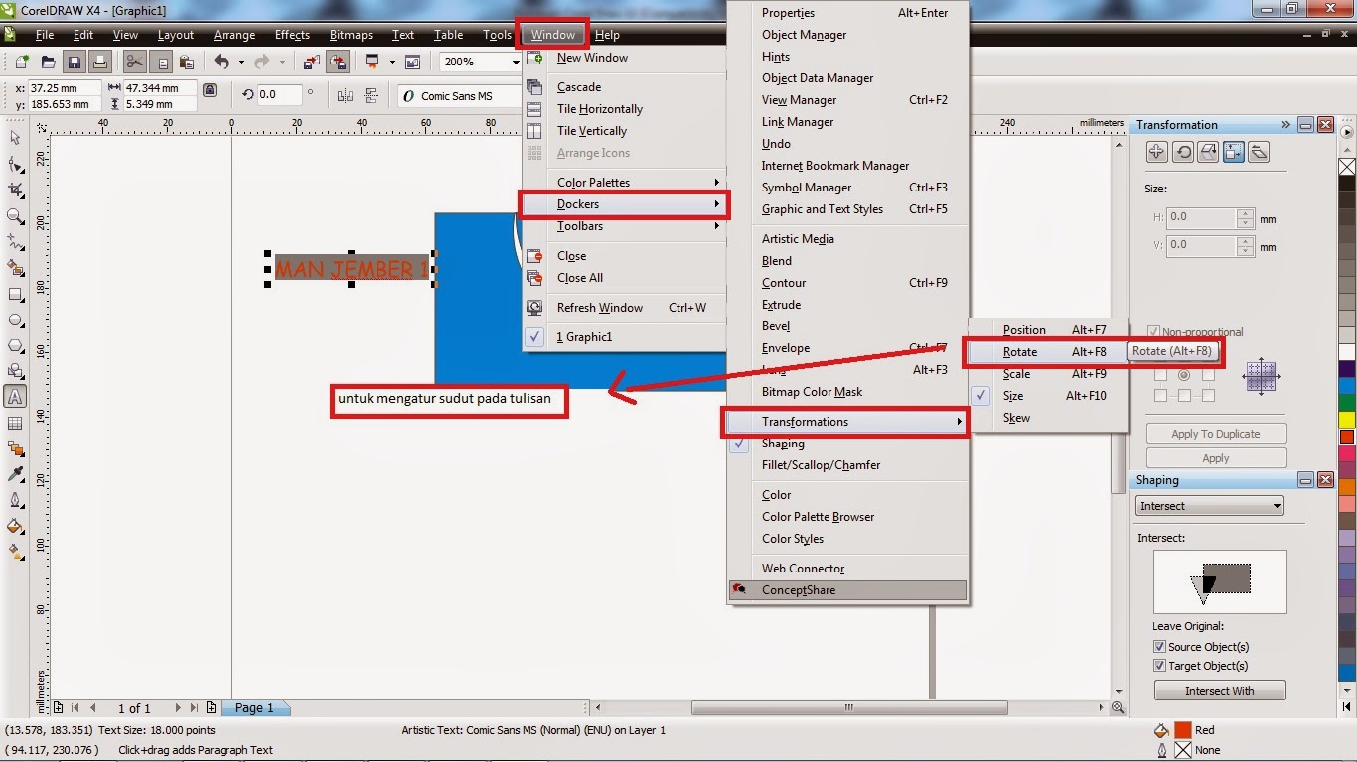The image size is (1357, 762).
Task: Select the Eyedropper tool
Action: click(15, 475)
